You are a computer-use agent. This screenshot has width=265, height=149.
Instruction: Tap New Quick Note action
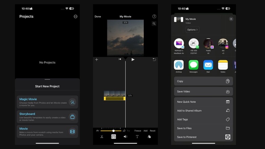(x=204, y=102)
